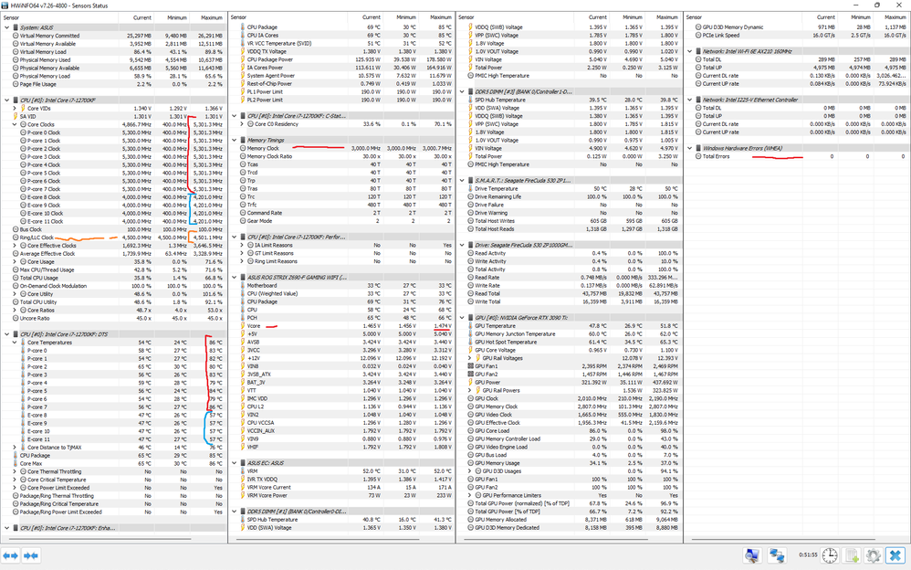Screen dimensions: 911x570
Task: Open the monitor-with-magnifier summary icon
Action: pyautogui.click(x=752, y=555)
